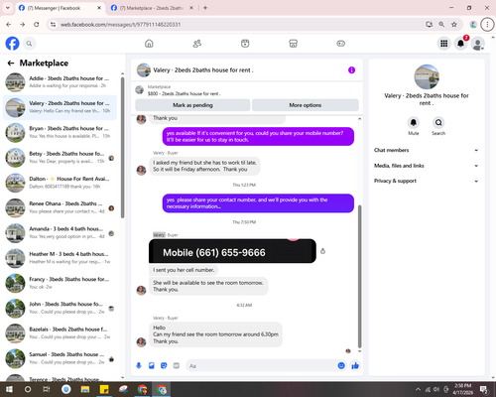React to the mobile number image
This screenshot has height=397, width=496.
pos(322,251)
